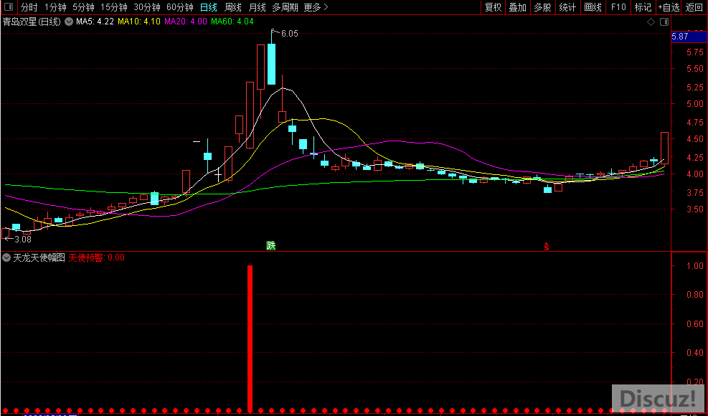Click the 复权 adjustment button
The width and height of the screenshot is (708, 416).
(x=493, y=7)
